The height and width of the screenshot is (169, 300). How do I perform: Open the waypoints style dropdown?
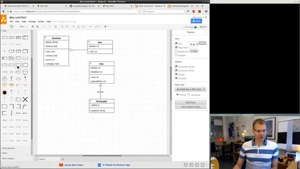pos(97,27)
